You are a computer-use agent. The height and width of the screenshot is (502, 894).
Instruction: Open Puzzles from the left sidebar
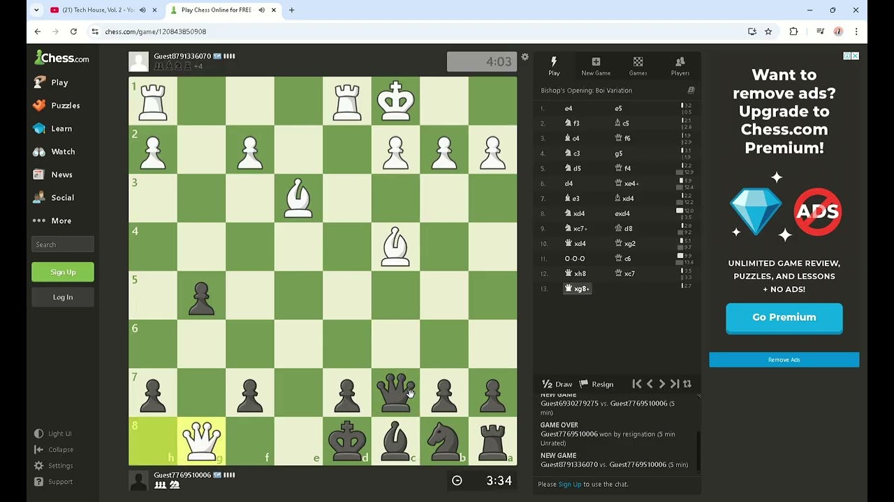coord(56,105)
